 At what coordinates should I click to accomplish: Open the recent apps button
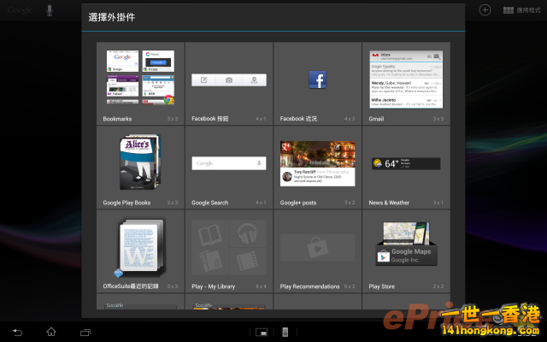85,333
